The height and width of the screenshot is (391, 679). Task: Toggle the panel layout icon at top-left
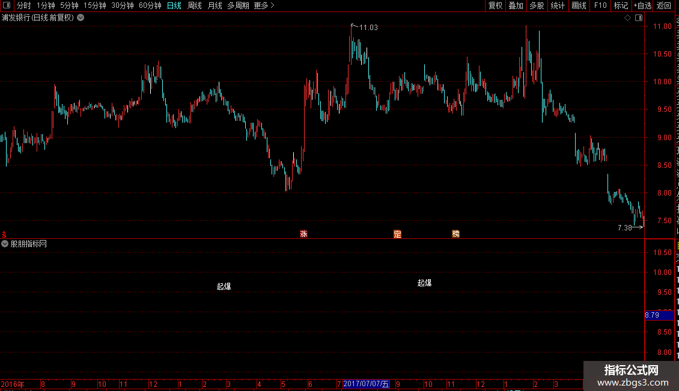click(x=7, y=5)
